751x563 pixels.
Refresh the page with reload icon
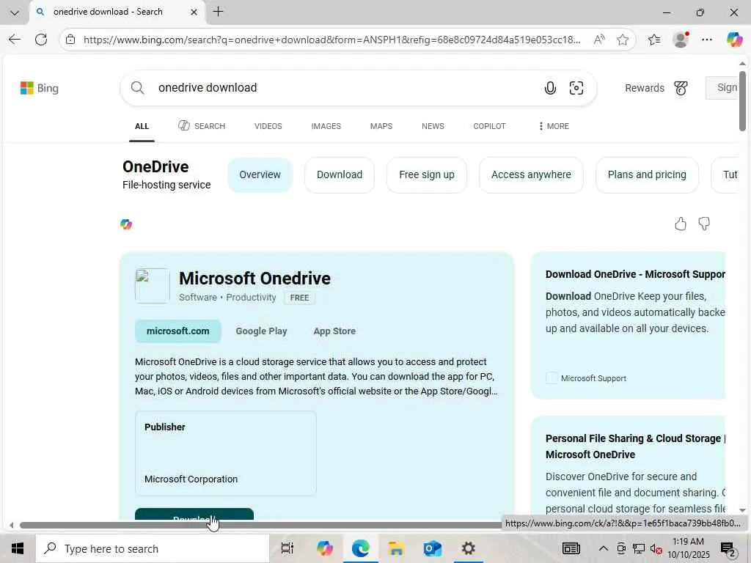tap(41, 40)
